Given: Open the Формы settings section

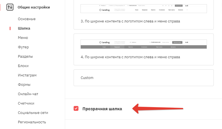Looking at the screenshot, I should (24, 85).
